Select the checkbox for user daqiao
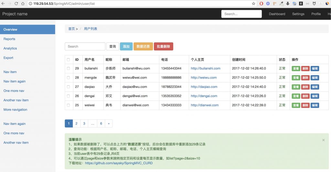This screenshot has height=172, width=331. tap(68, 87)
